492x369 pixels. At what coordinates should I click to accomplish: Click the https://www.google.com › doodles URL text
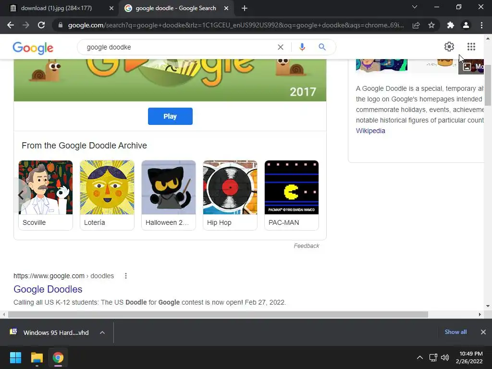64,276
